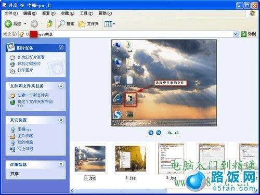Click 创建一个新文件夹 link
Screen dimensions: 260x195
(x=33, y=95)
